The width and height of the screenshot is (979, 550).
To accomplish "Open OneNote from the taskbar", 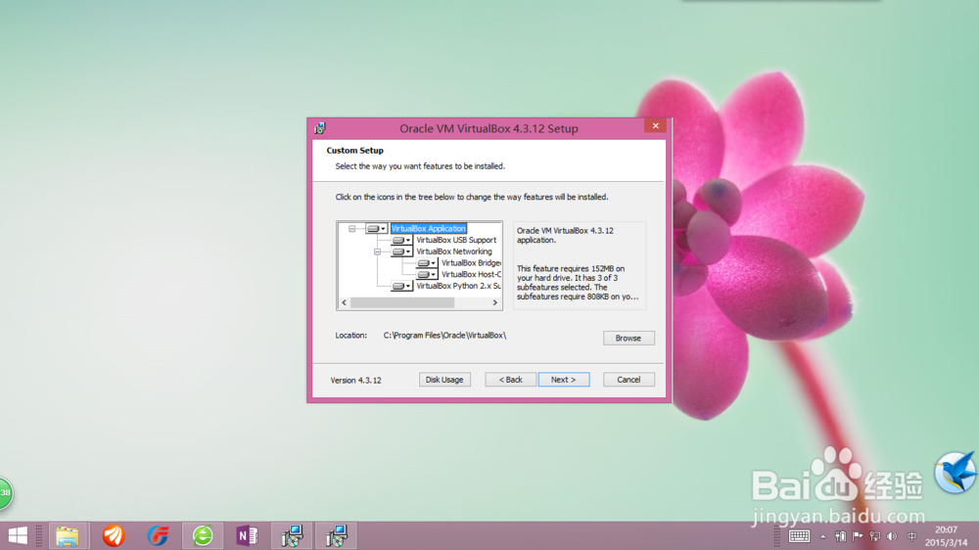I will pos(248,535).
